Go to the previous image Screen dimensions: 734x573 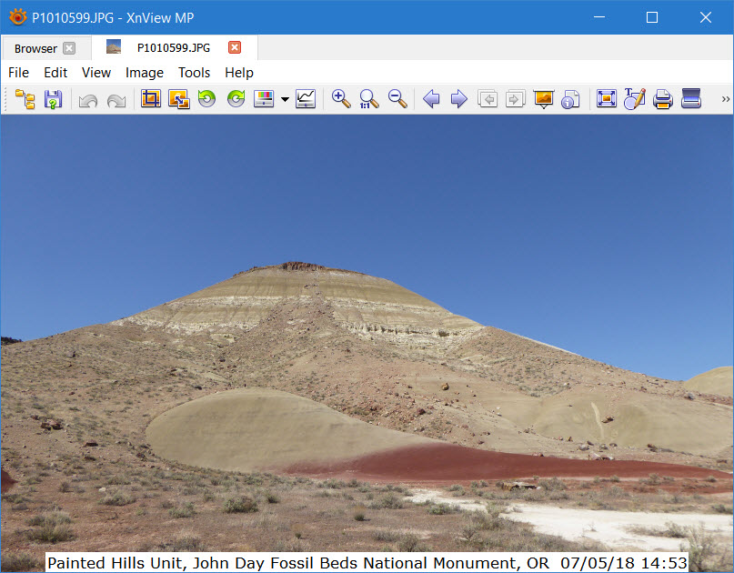click(431, 99)
